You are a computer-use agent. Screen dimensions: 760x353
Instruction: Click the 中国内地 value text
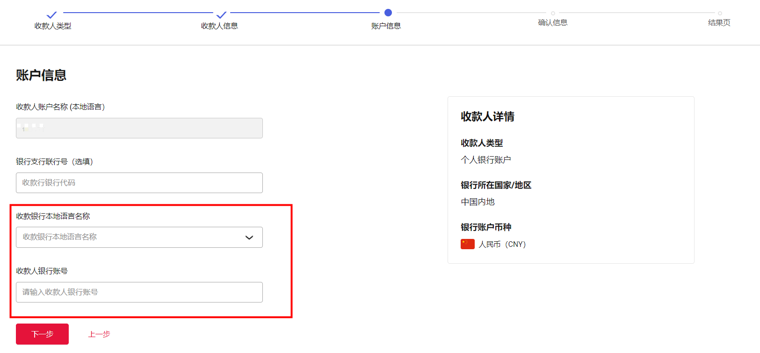point(478,202)
